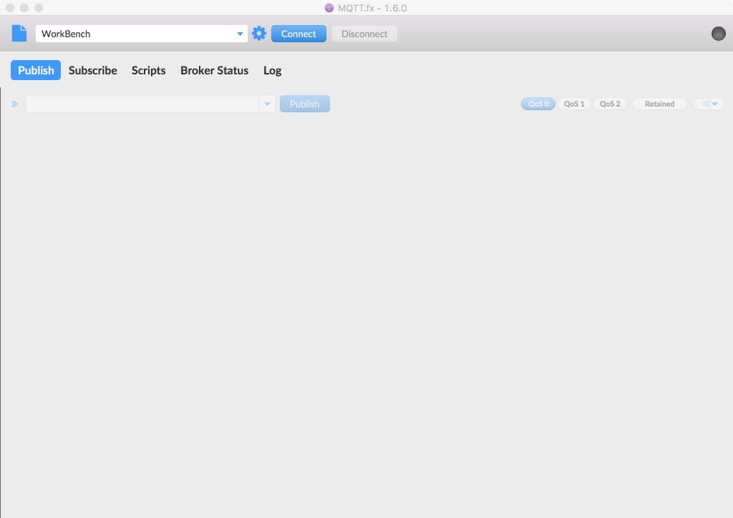The width and height of the screenshot is (733, 518).
Task: Open the publish options gears dropdown
Action: [x=709, y=104]
